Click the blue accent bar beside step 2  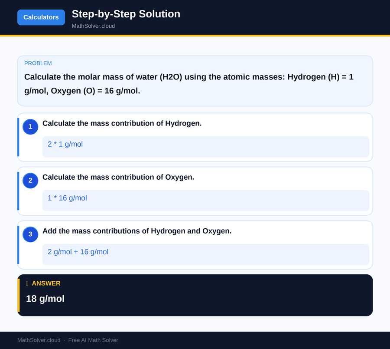18,191
